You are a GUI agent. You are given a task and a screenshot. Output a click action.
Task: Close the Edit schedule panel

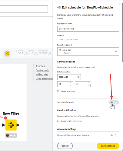click(120, 4)
